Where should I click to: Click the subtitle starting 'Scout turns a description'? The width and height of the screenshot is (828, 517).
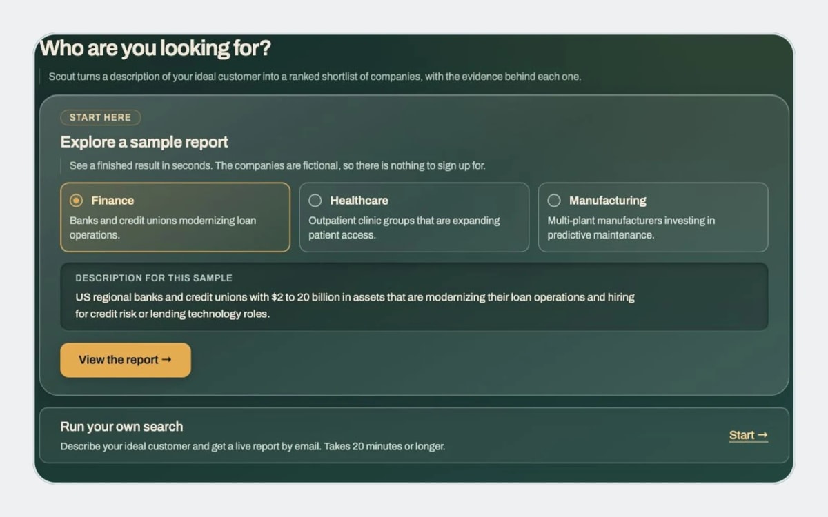click(x=315, y=77)
